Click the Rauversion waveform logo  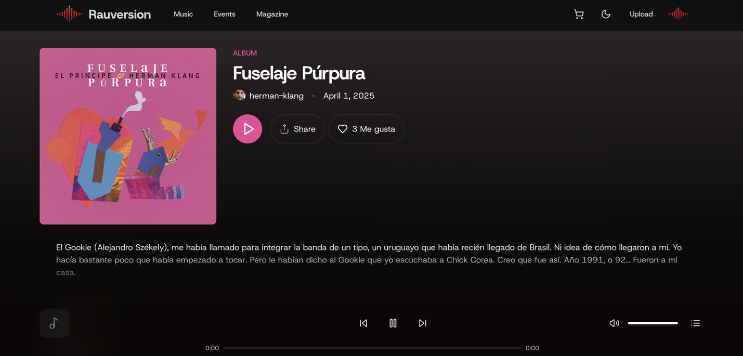pos(69,14)
